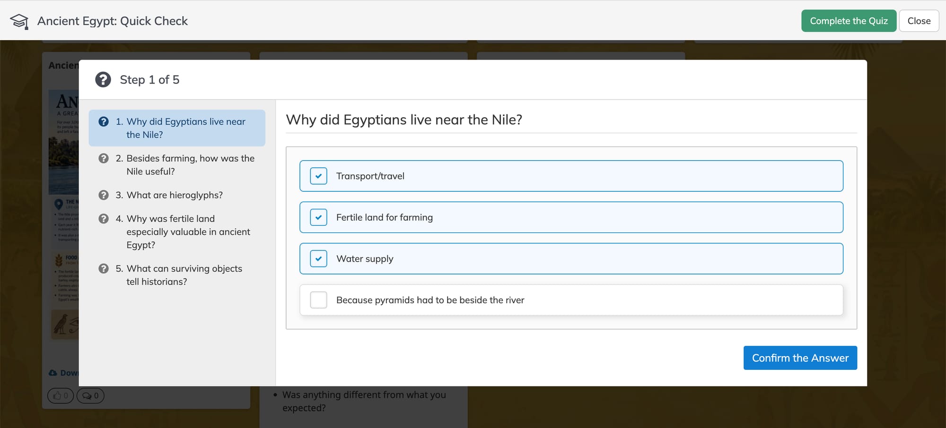Click Confirm the Answer button
The height and width of the screenshot is (428, 946).
800,358
